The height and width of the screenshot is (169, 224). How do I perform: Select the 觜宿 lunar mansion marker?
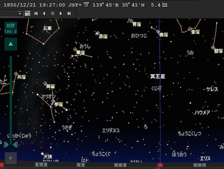click(x=45, y=83)
